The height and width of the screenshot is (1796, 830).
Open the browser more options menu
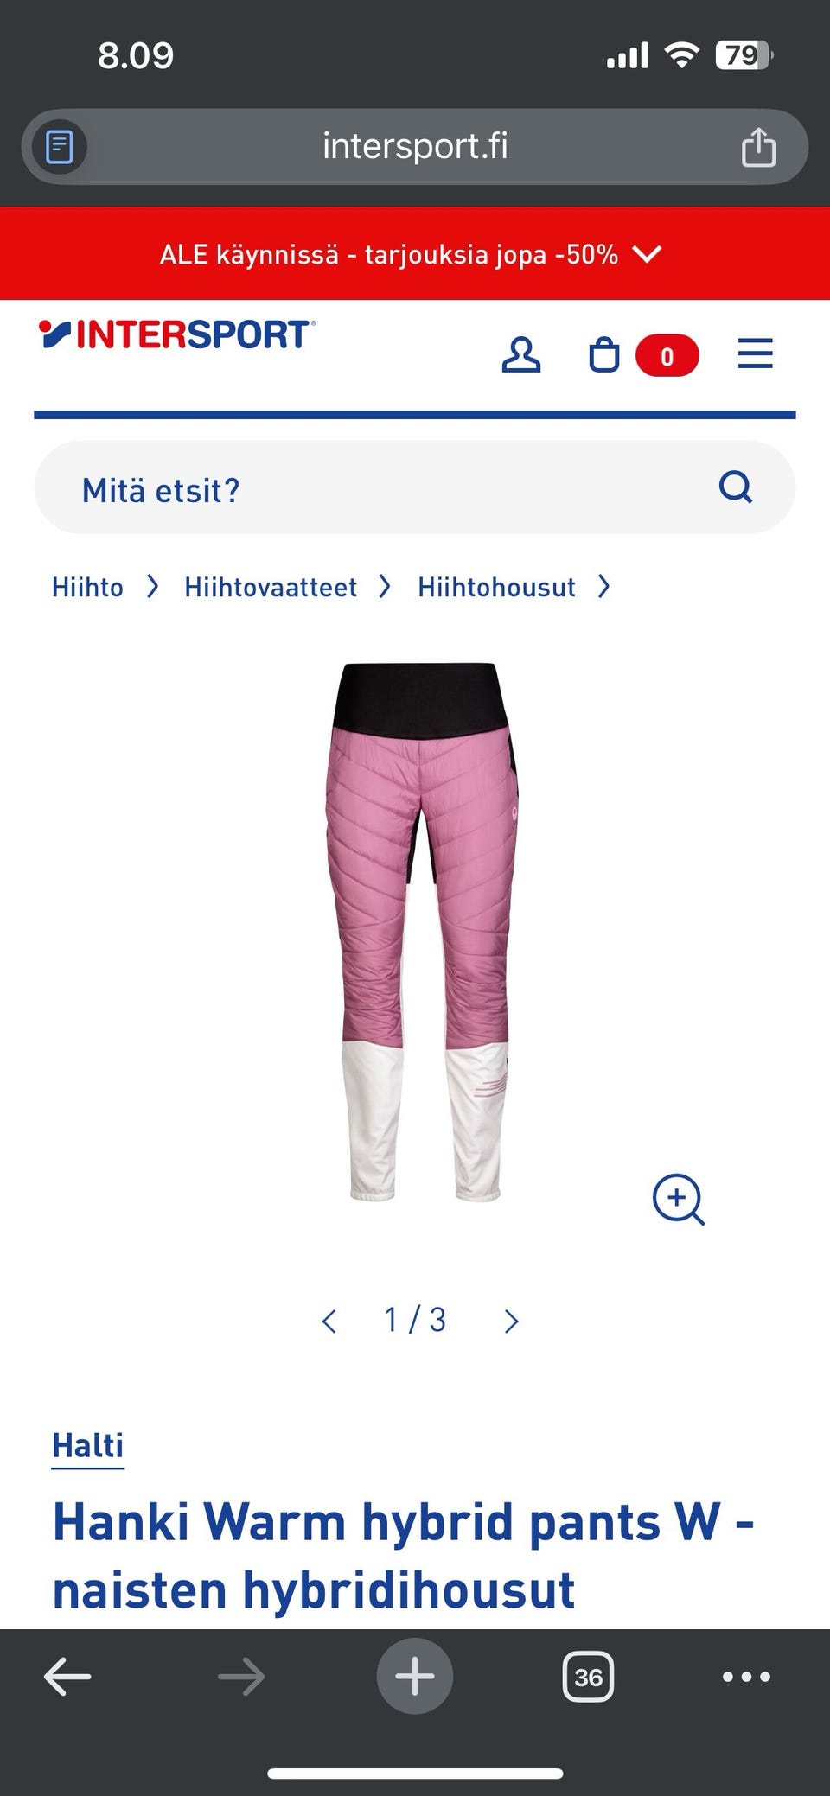point(746,1677)
